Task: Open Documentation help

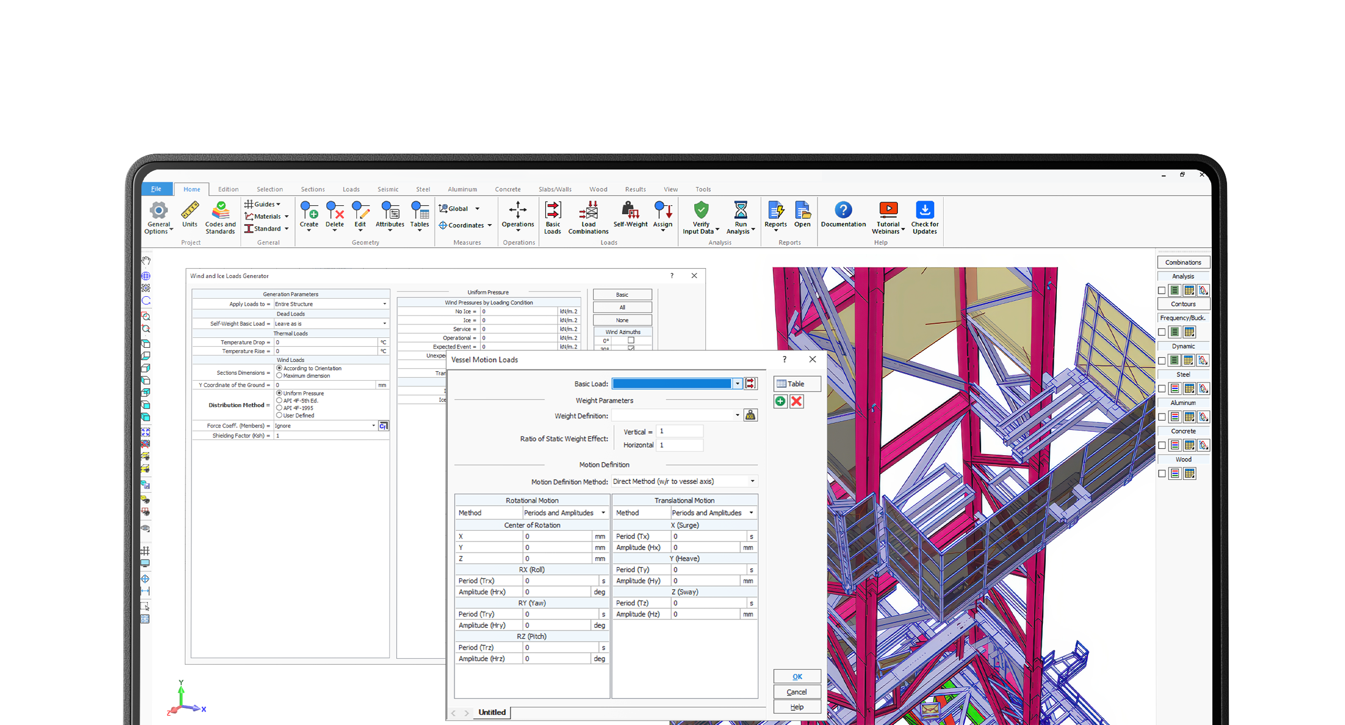Action: (x=843, y=215)
